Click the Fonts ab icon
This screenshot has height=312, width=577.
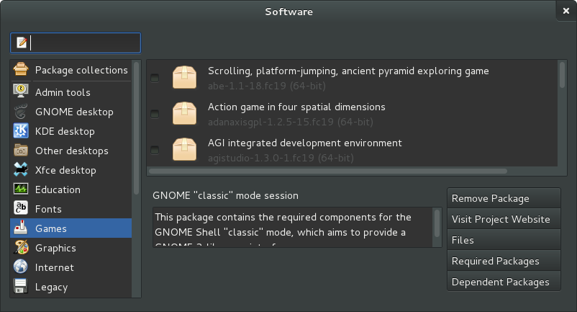(21, 208)
